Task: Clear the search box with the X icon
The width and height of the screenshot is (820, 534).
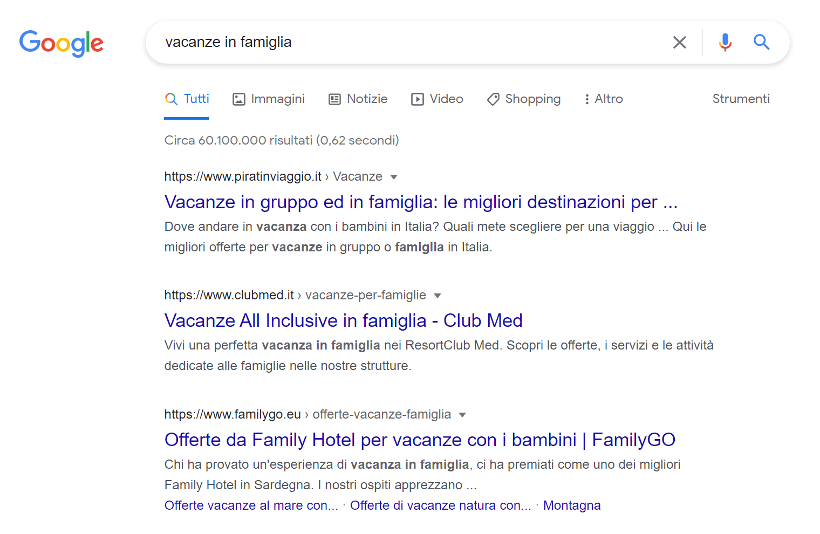Action: 680,42
